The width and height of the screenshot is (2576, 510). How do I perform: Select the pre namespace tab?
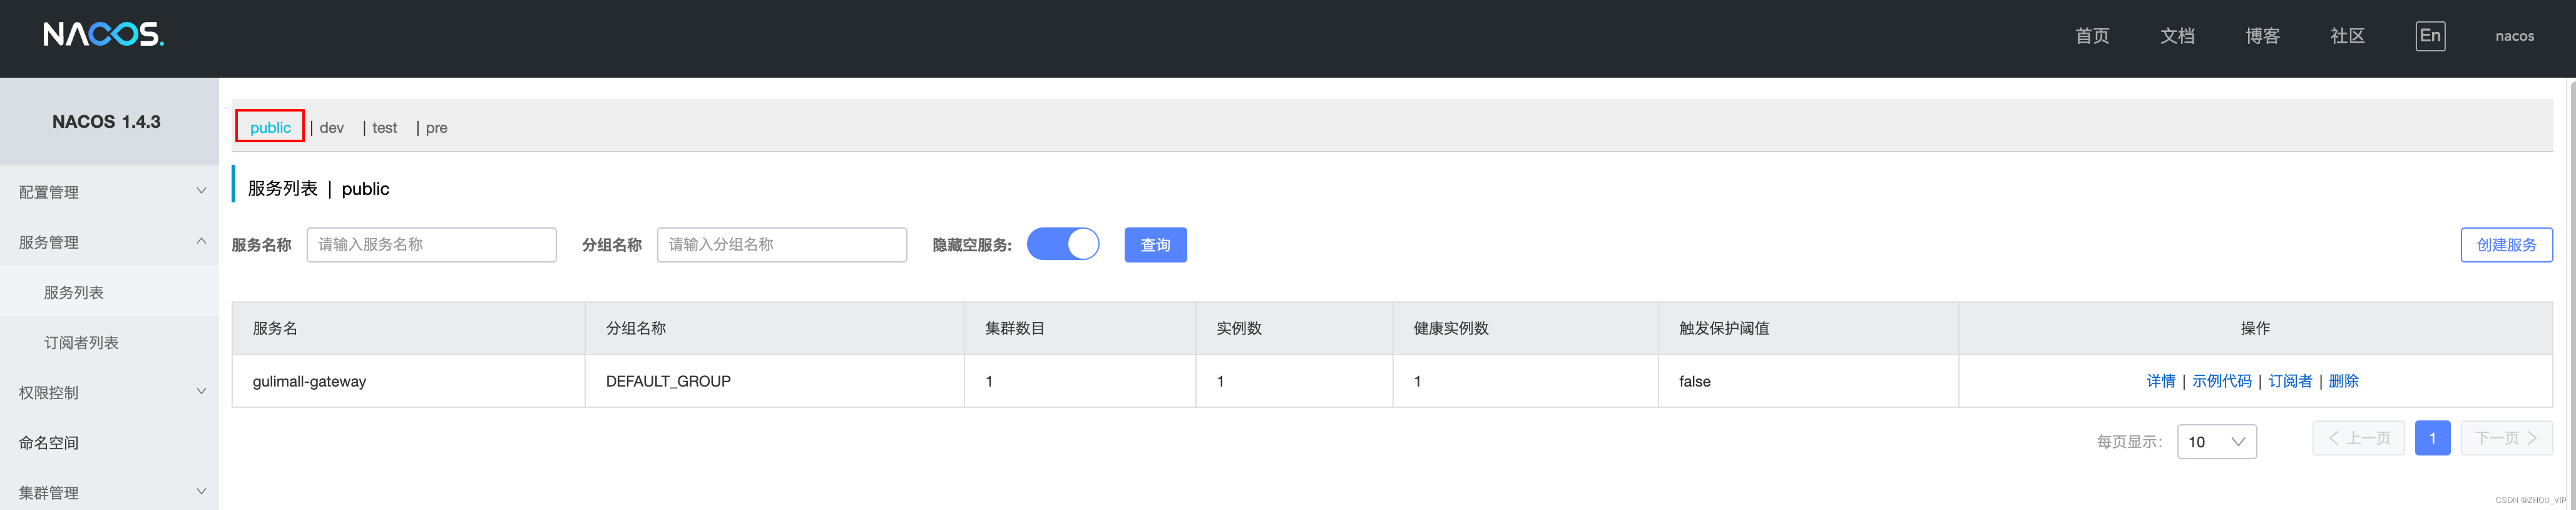436,127
